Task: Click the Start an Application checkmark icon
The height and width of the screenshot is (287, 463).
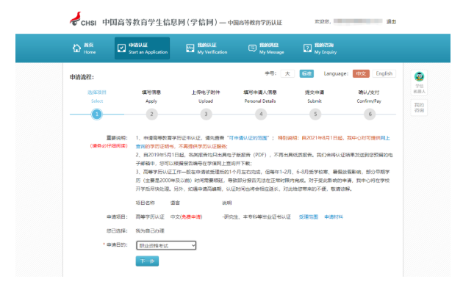Action: click(x=121, y=48)
